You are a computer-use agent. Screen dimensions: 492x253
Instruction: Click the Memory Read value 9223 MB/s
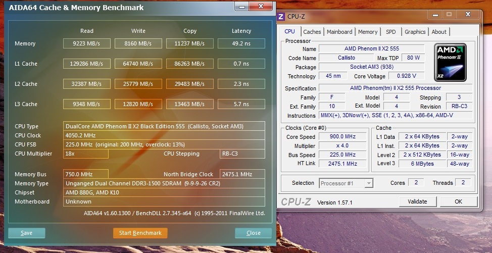[x=86, y=43]
